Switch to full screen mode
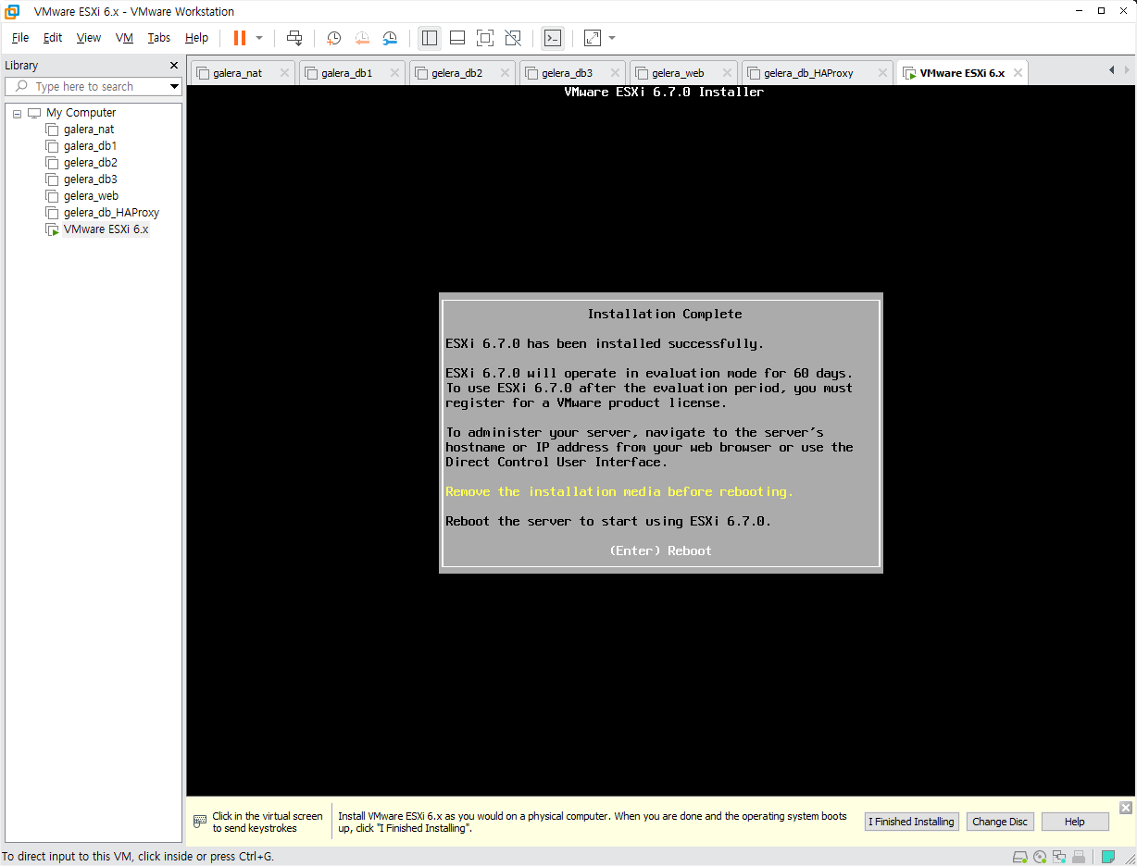The height and width of the screenshot is (866, 1137). tap(485, 38)
